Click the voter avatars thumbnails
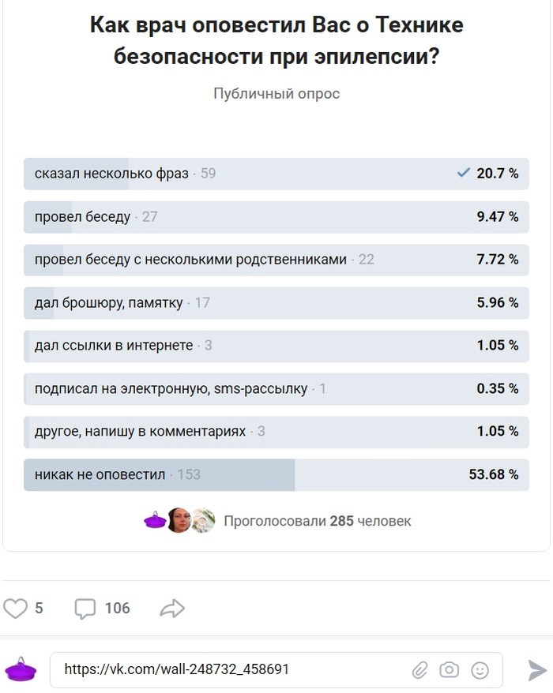 pos(179,521)
